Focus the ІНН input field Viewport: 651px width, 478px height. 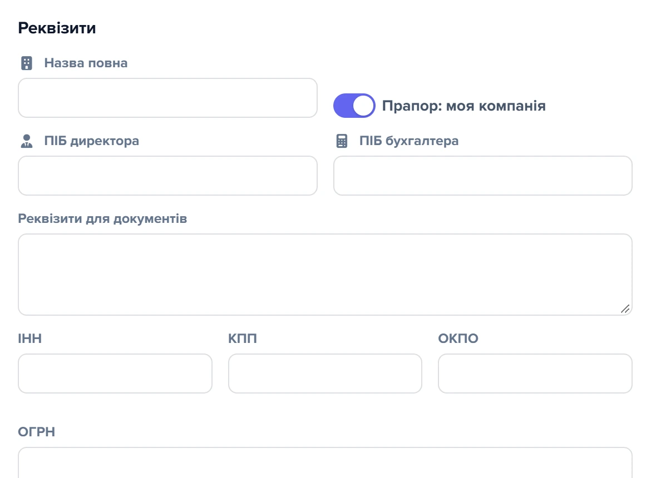[x=115, y=374]
